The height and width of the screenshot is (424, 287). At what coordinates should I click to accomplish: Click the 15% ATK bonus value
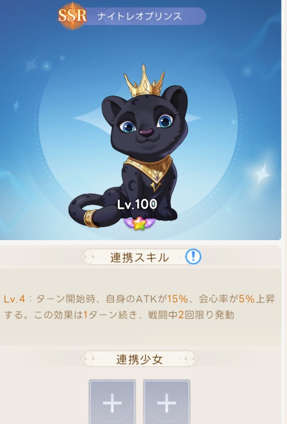177,299
